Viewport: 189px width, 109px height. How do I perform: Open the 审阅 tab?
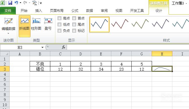click(104, 11)
